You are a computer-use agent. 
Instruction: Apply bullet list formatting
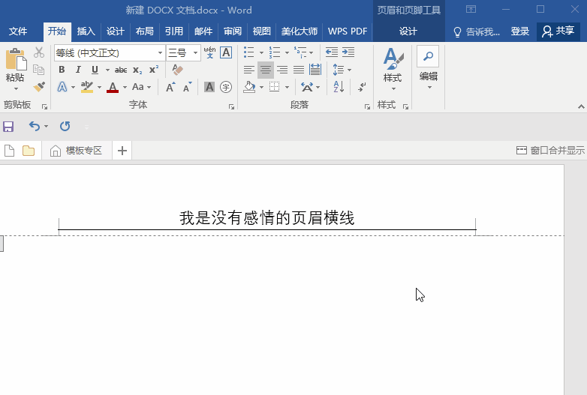pos(249,52)
